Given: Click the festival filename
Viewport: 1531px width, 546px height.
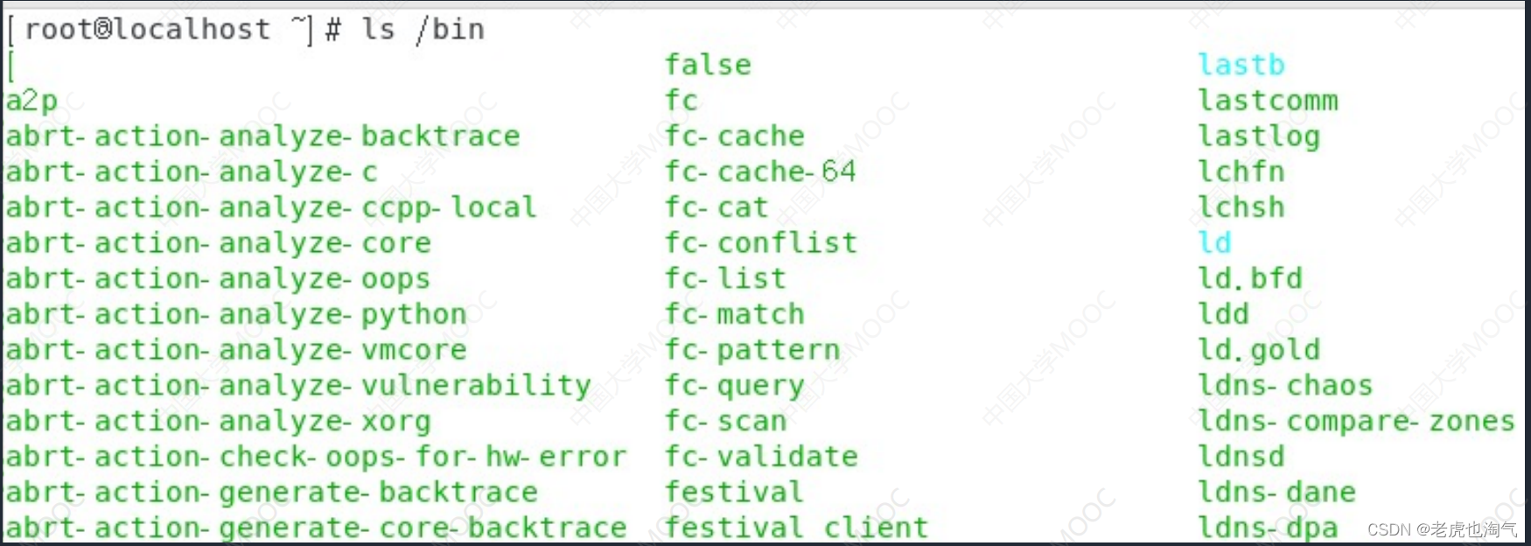Looking at the screenshot, I should click(733, 493).
